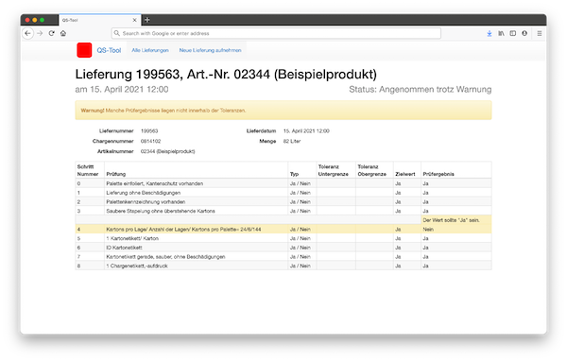
Task: Open the hamburger application menu
Action: tap(540, 33)
